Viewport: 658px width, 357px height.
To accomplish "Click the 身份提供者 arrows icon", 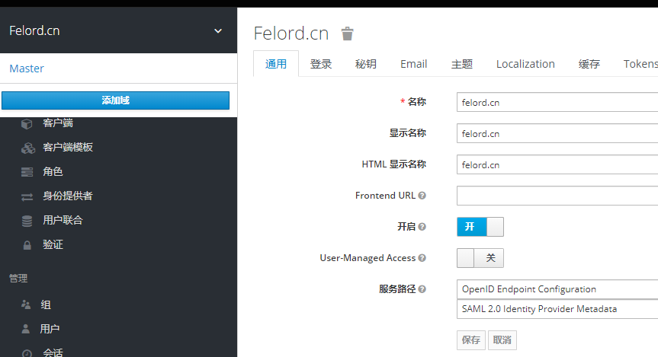I will pos(27,196).
